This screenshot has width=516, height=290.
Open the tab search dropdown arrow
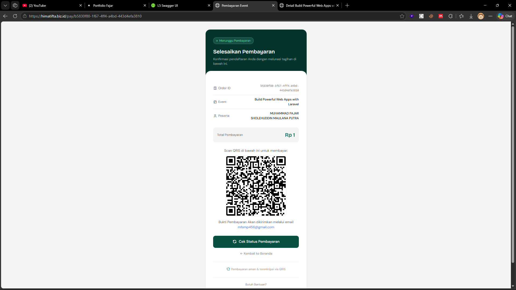tap(5, 5)
